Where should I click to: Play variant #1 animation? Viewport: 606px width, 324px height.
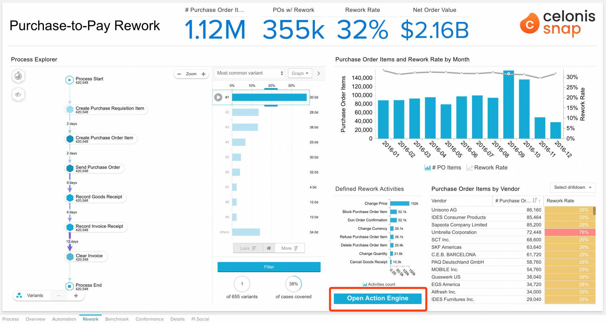218,97
